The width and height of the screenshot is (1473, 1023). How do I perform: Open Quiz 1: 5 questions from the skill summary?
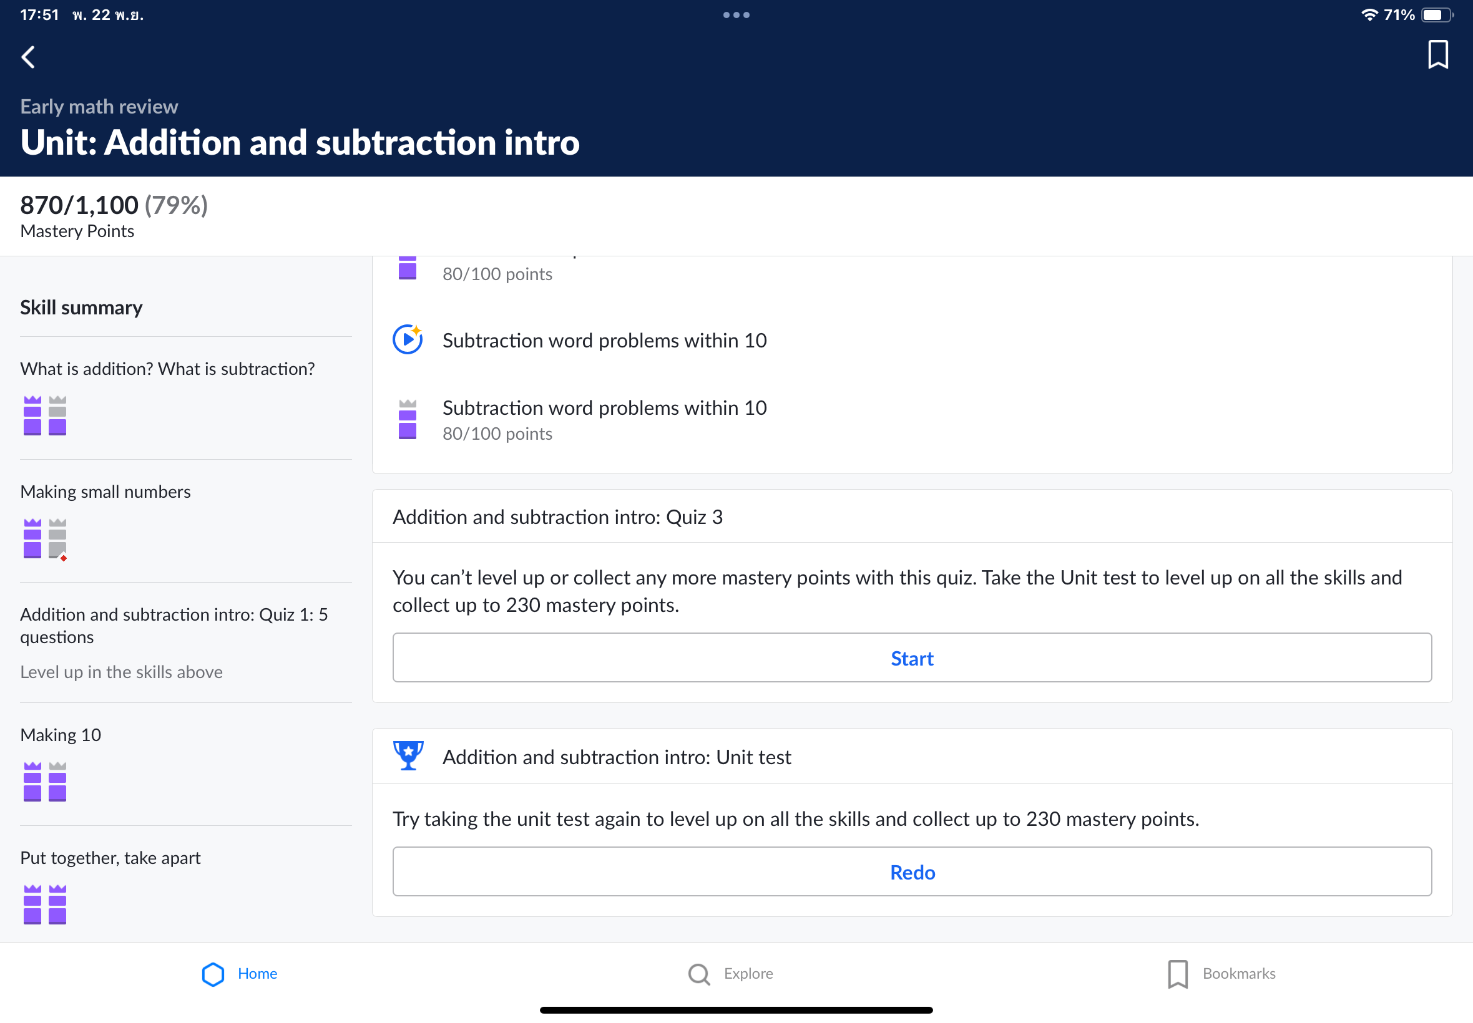[x=174, y=625]
